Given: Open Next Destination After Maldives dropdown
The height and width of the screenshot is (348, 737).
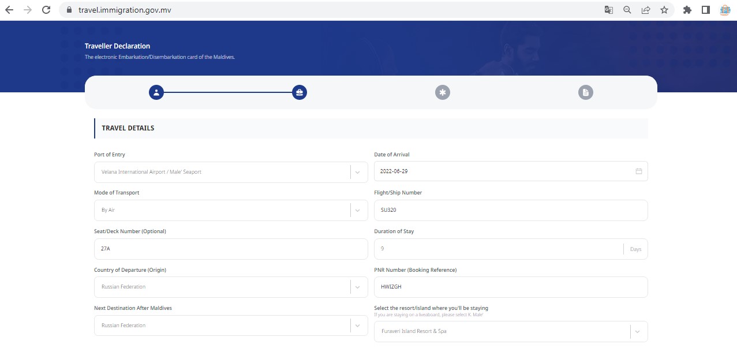Looking at the screenshot, I should 358,325.
